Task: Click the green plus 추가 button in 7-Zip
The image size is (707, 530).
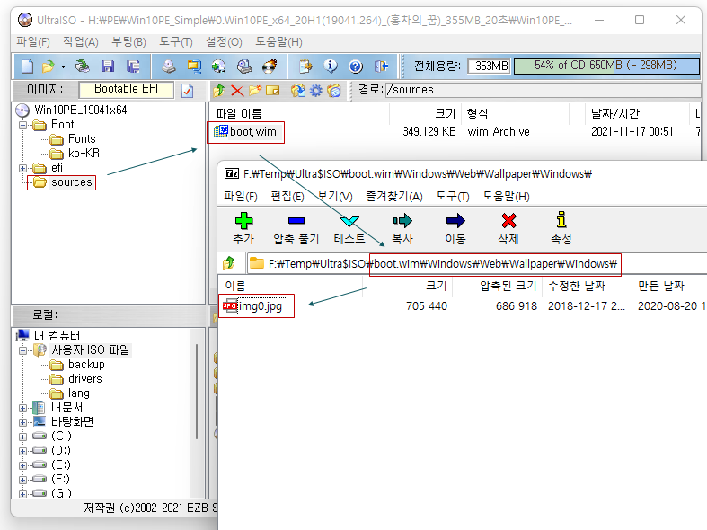Action: (243, 228)
